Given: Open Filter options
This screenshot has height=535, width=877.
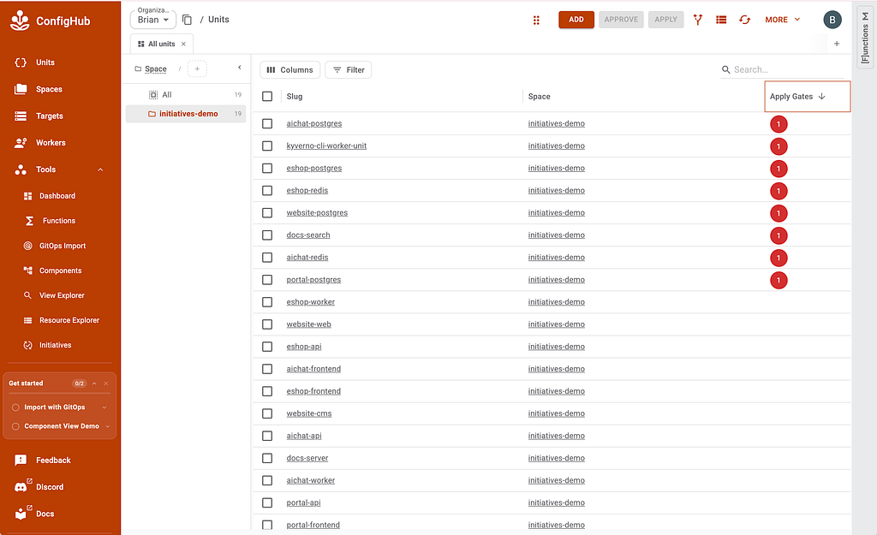Looking at the screenshot, I should tap(349, 70).
